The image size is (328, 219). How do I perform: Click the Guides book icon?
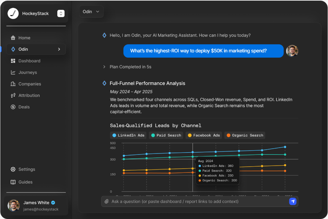click(13, 182)
